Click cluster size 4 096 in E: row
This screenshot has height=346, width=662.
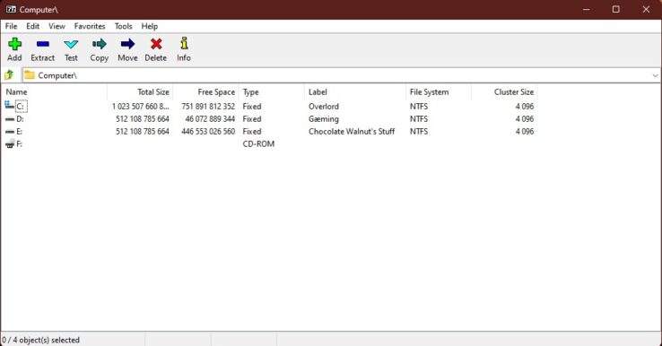(x=525, y=131)
